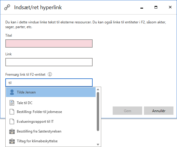Click the briefcase icon for Besstilling fra Søsterstyrelsen
This screenshot has width=177, height=147.
pos(12,132)
